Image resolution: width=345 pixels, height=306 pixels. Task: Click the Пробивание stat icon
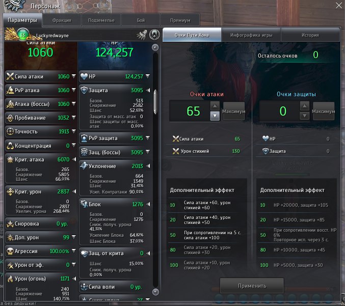10,118
